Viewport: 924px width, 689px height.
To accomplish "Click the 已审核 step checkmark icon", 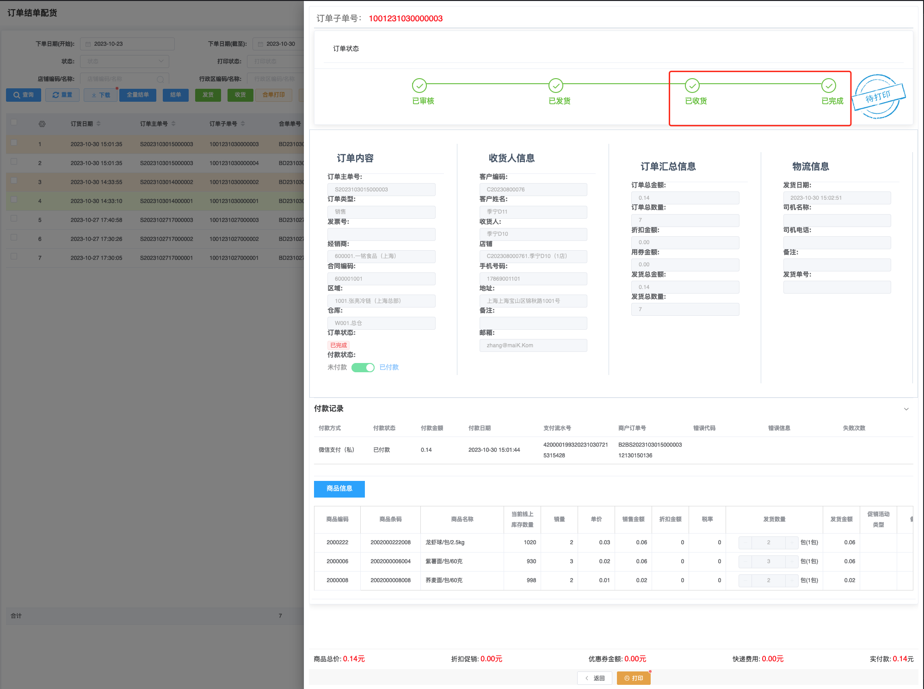I will click(x=419, y=86).
